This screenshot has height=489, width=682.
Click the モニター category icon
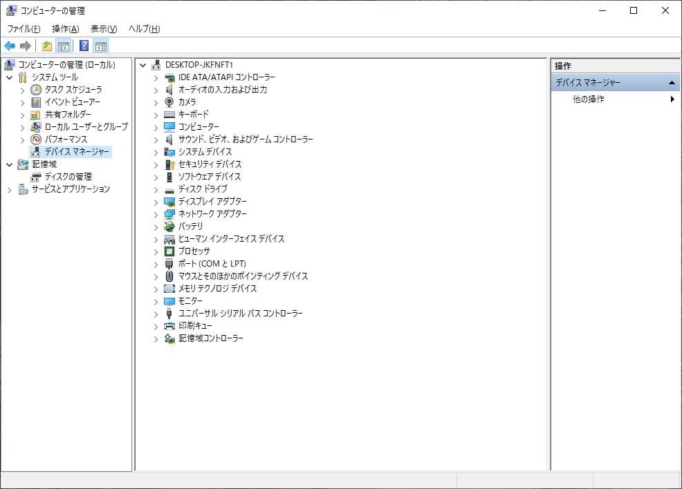[168, 301]
